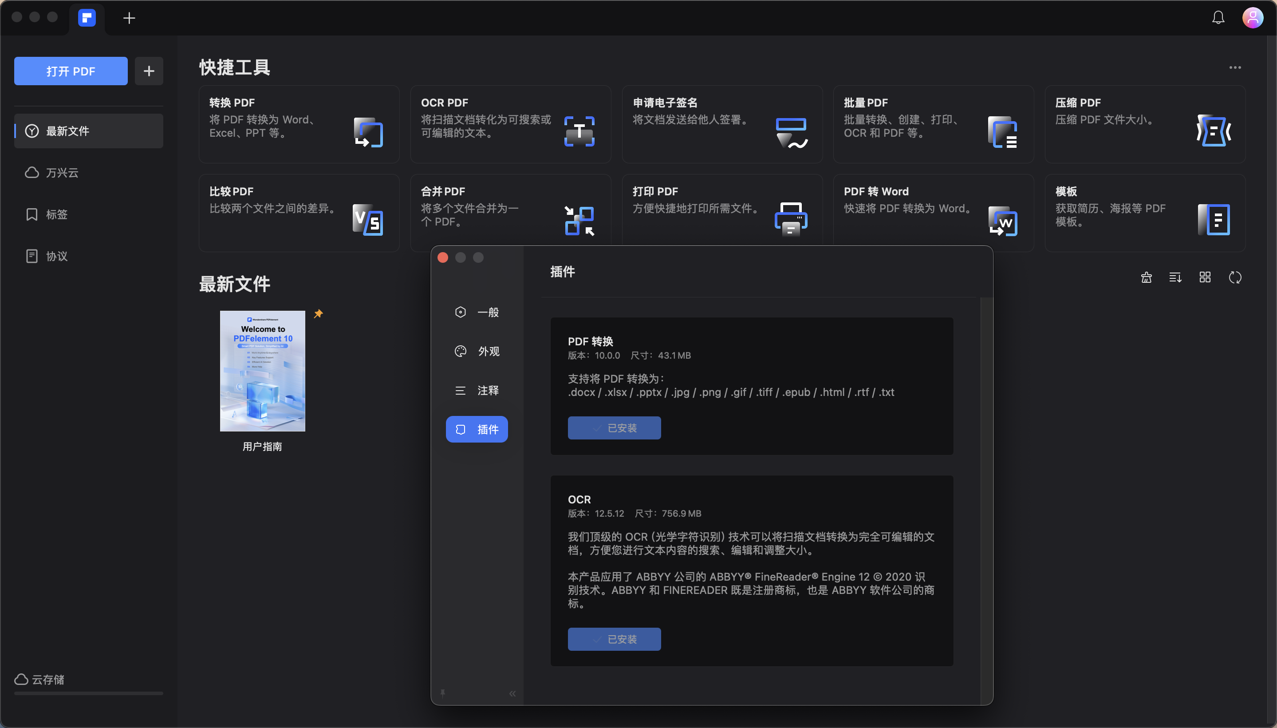Open the user account avatar
Viewport: 1277px width, 728px height.
pyautogui.click(x=1253, y=18)
